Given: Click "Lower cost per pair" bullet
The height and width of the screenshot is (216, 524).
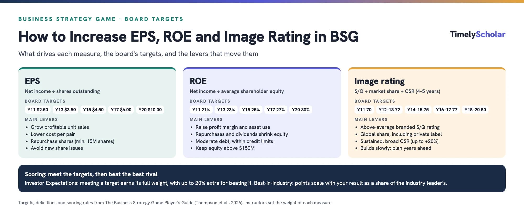Looking at the screenshot, I should point(53,134).
